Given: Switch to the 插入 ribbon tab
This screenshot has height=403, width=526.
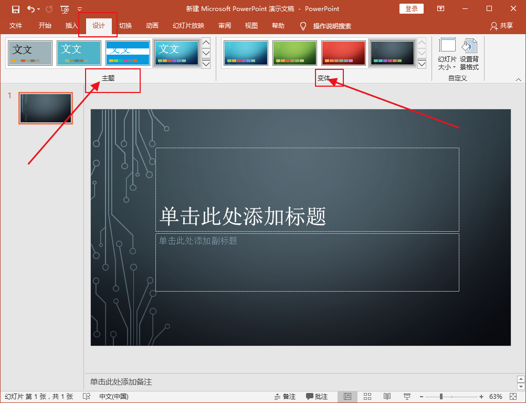Looking at the screenshot, I should (72, 25).
